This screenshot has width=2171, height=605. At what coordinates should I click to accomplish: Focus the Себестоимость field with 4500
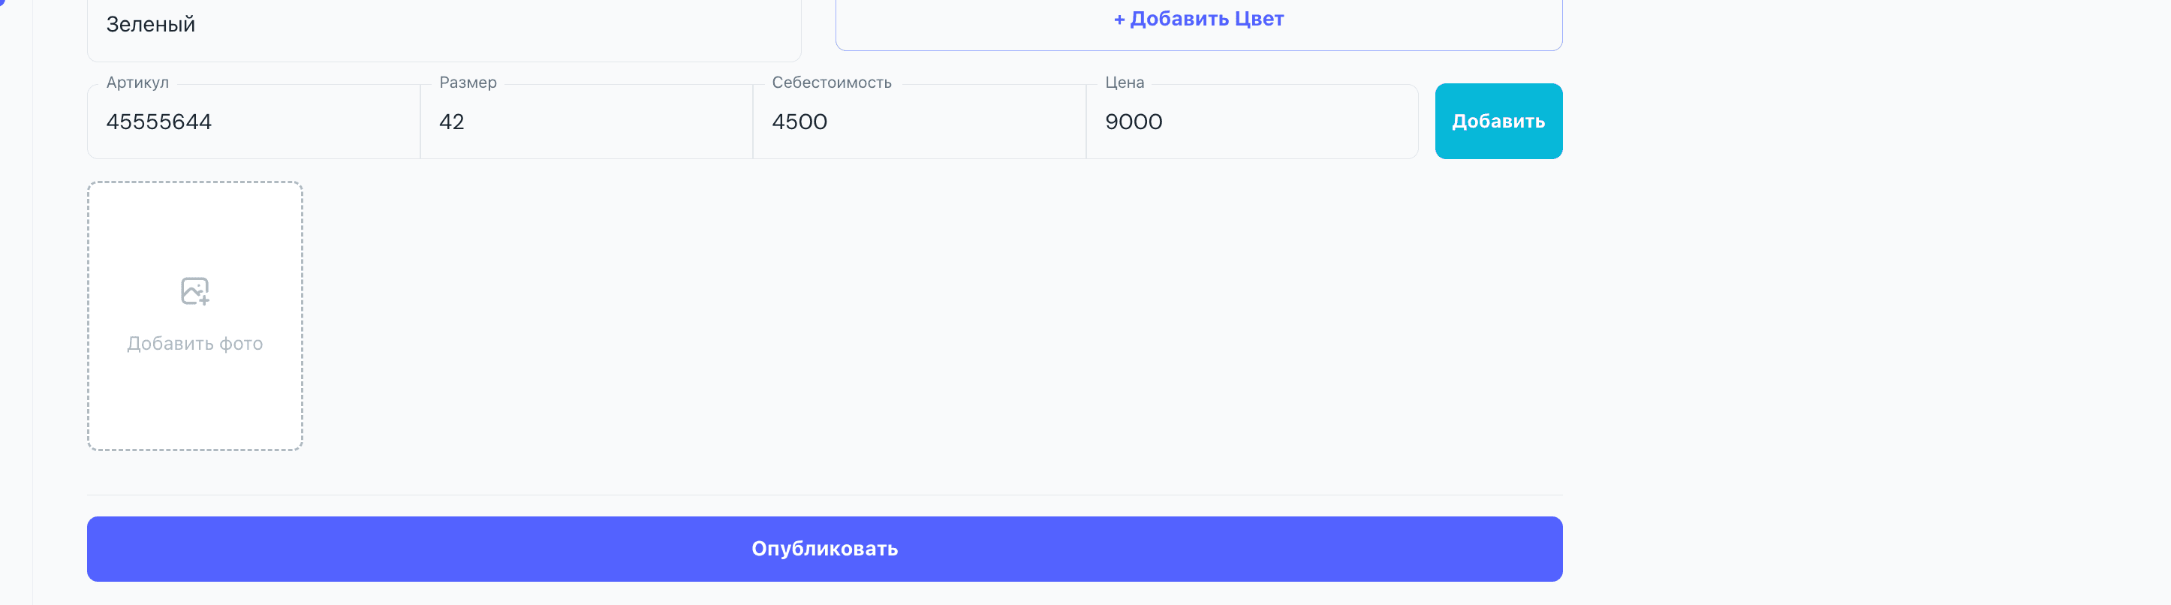(919, 122)
